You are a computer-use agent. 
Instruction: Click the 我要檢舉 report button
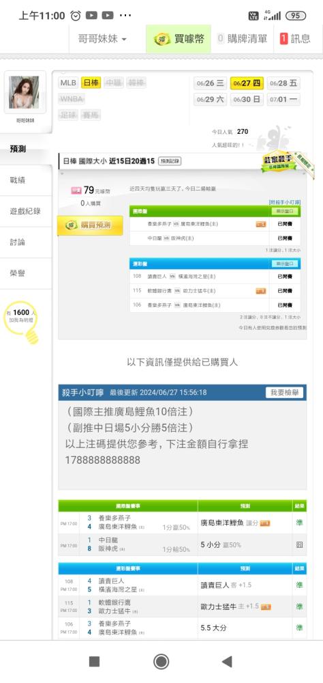pos(284,393)
